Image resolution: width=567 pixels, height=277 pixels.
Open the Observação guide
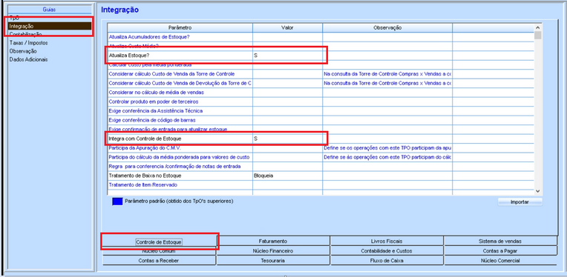coord(23,51)
